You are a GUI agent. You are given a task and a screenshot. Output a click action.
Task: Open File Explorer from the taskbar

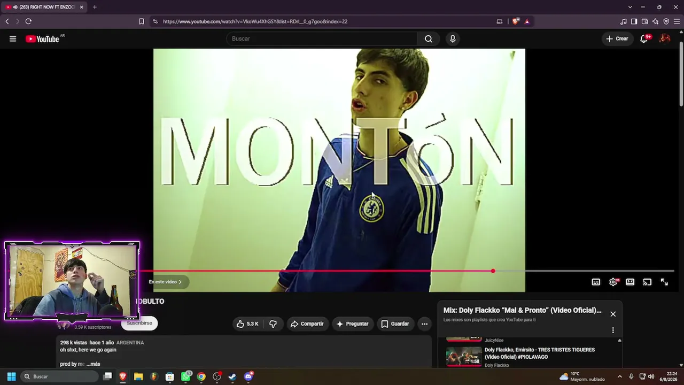coord(138,376)
